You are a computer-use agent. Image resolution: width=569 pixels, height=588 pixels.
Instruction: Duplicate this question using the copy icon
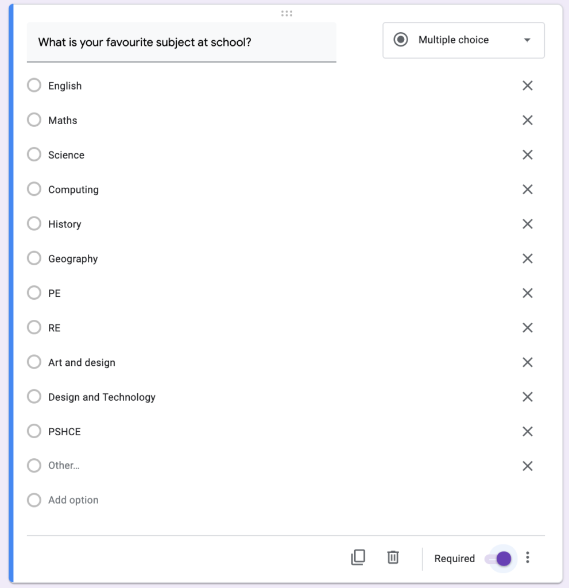[x=358, y=558]
